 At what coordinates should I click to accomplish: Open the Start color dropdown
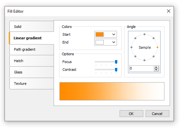tap(114, 34)
